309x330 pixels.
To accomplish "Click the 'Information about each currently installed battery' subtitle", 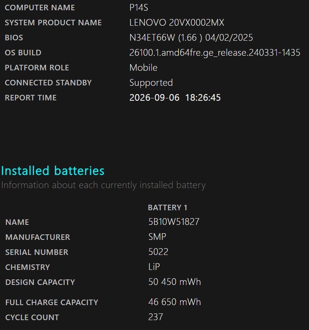I will pyautogui.click(x=104, y=185).
